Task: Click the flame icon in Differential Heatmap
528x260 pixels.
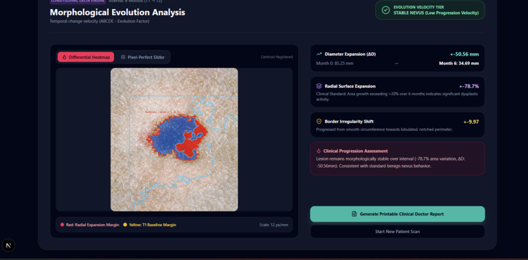Action: [x=64, y=57]
